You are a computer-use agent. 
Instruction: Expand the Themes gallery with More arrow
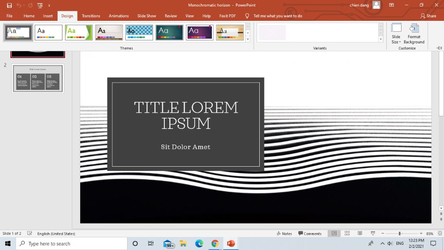[248, 39]
